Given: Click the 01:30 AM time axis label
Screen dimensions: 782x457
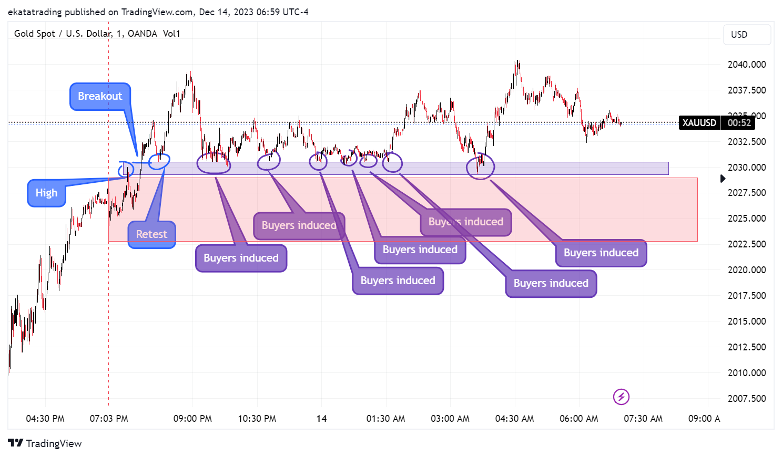Looking at the screenshot, I should 386,419.
